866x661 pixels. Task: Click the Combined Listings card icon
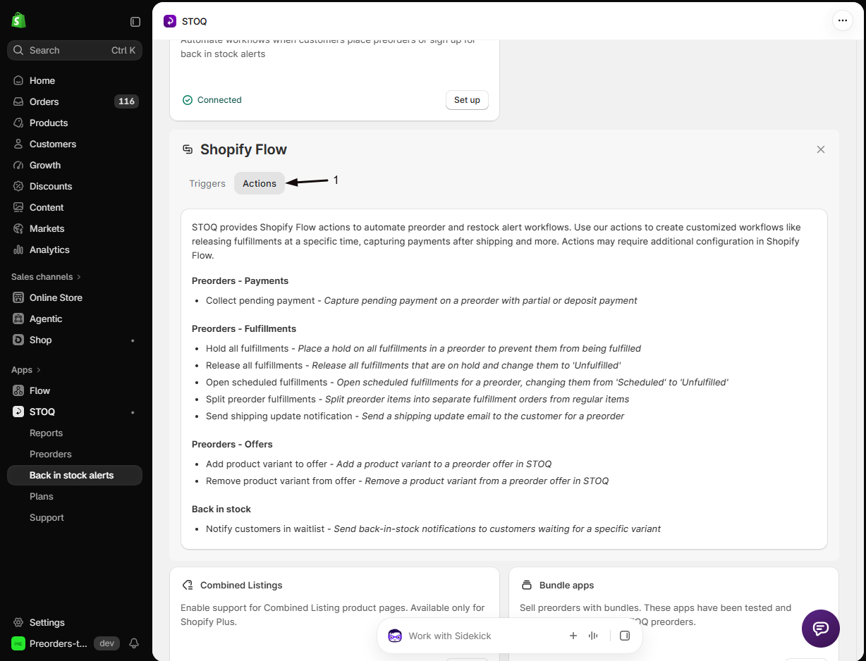188,585
